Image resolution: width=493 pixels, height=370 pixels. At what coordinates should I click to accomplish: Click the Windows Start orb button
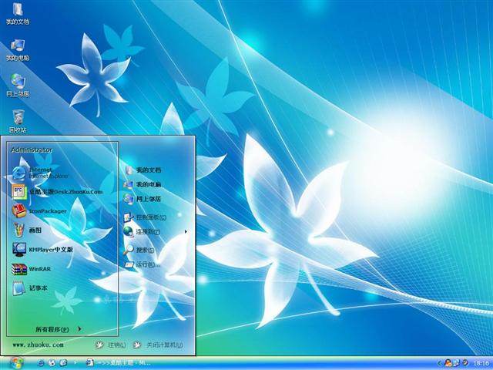[x=16, y=363]
